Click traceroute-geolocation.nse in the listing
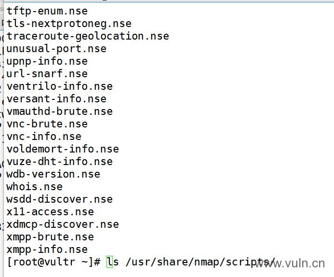Screen dimensions: 334x277 88,36
